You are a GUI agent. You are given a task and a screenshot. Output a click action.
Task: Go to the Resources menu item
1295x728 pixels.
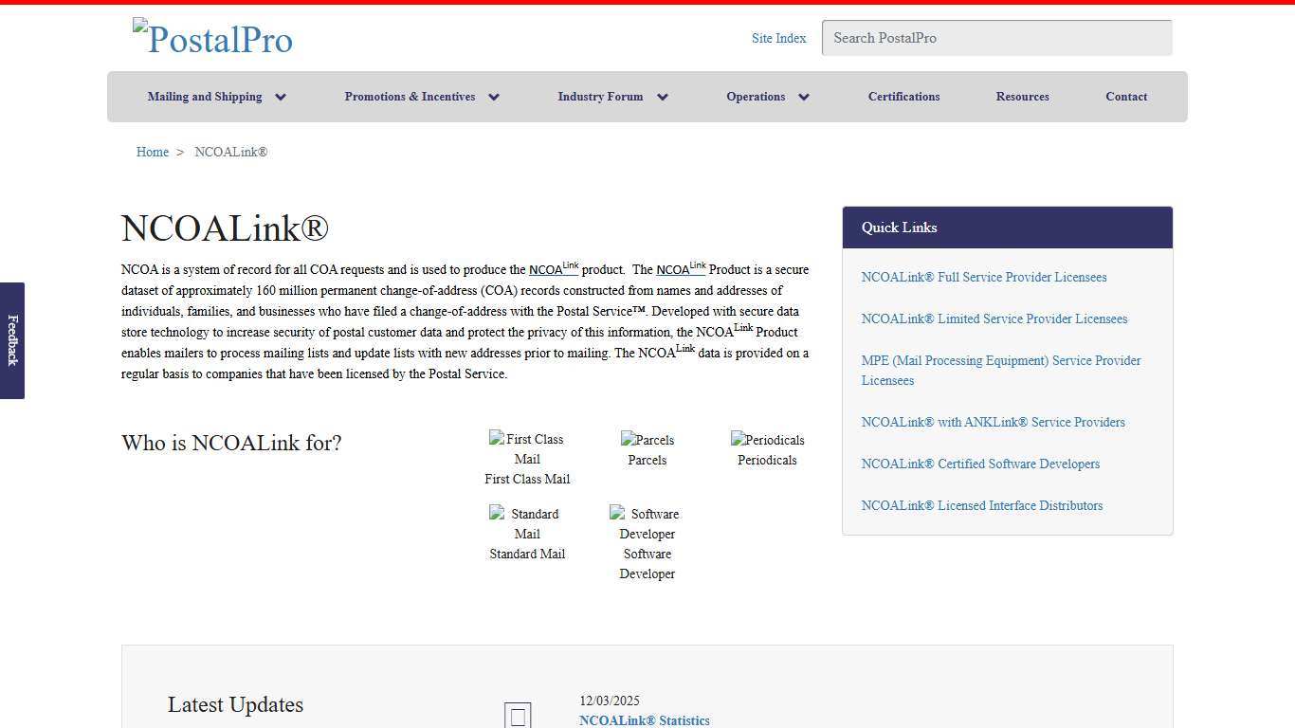1022,97
